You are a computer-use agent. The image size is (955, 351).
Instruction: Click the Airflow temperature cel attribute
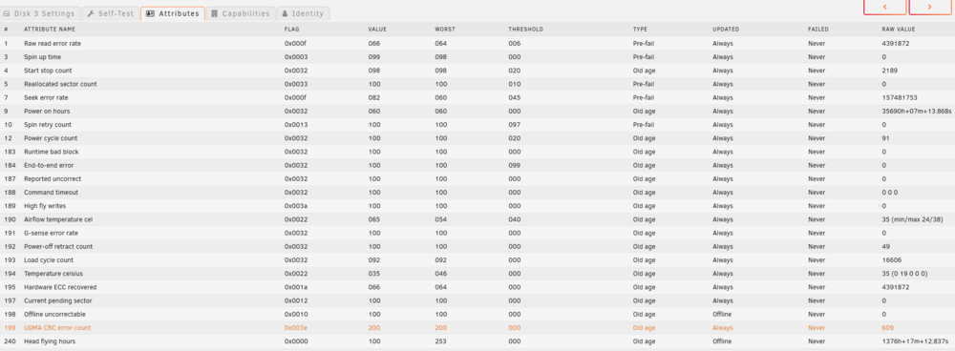tap(58, 219)
